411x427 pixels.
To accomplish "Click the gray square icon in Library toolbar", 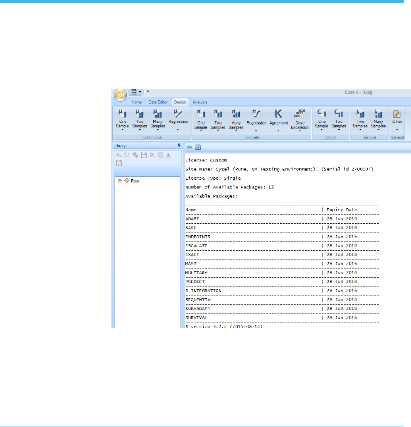I will click(160, 155).
